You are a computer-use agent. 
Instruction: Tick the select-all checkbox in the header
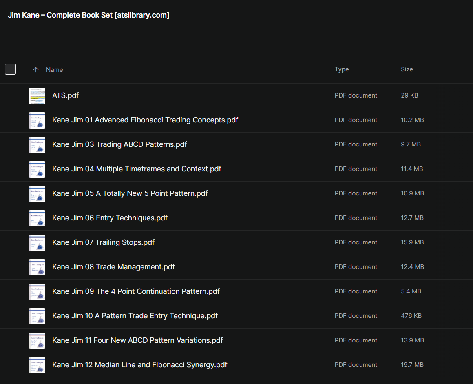pyautogui.click(x=10, y=69)
